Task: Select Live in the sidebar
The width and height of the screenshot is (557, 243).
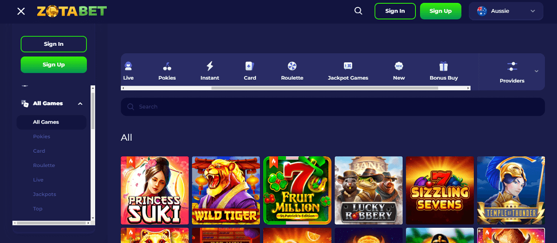Action: tap(38, 180)
